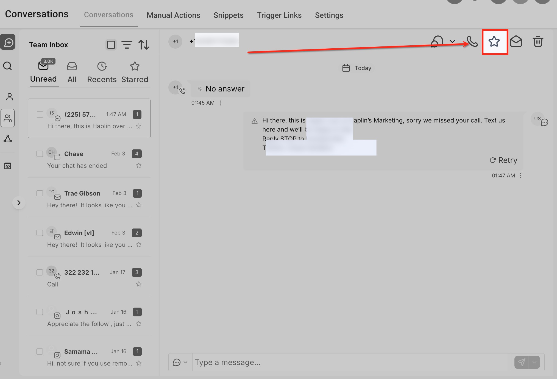557x379 pixels.
Task: Open message channel type dropdown
Action: [180, 362]
